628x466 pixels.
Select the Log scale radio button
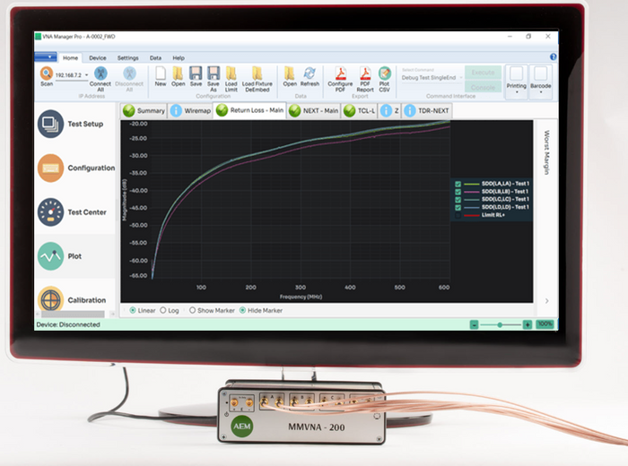pyautogui.click(x=162, y=310)
